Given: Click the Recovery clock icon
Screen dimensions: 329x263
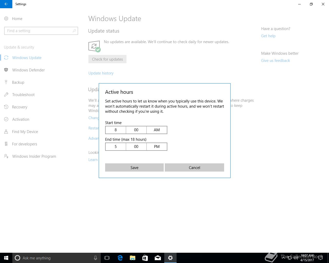Looking at the screenshot, I should [x=6, y=107].
